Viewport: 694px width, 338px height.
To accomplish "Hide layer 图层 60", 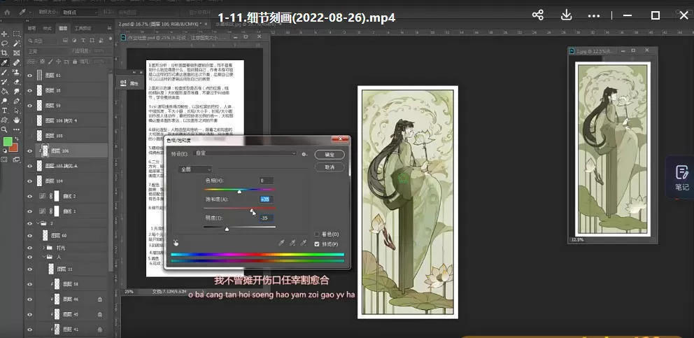I will [x=30, y=235].
